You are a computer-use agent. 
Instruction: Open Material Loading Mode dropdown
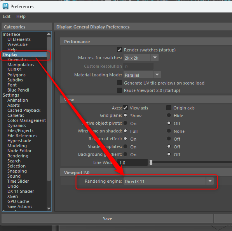click(x=142, y=75)
